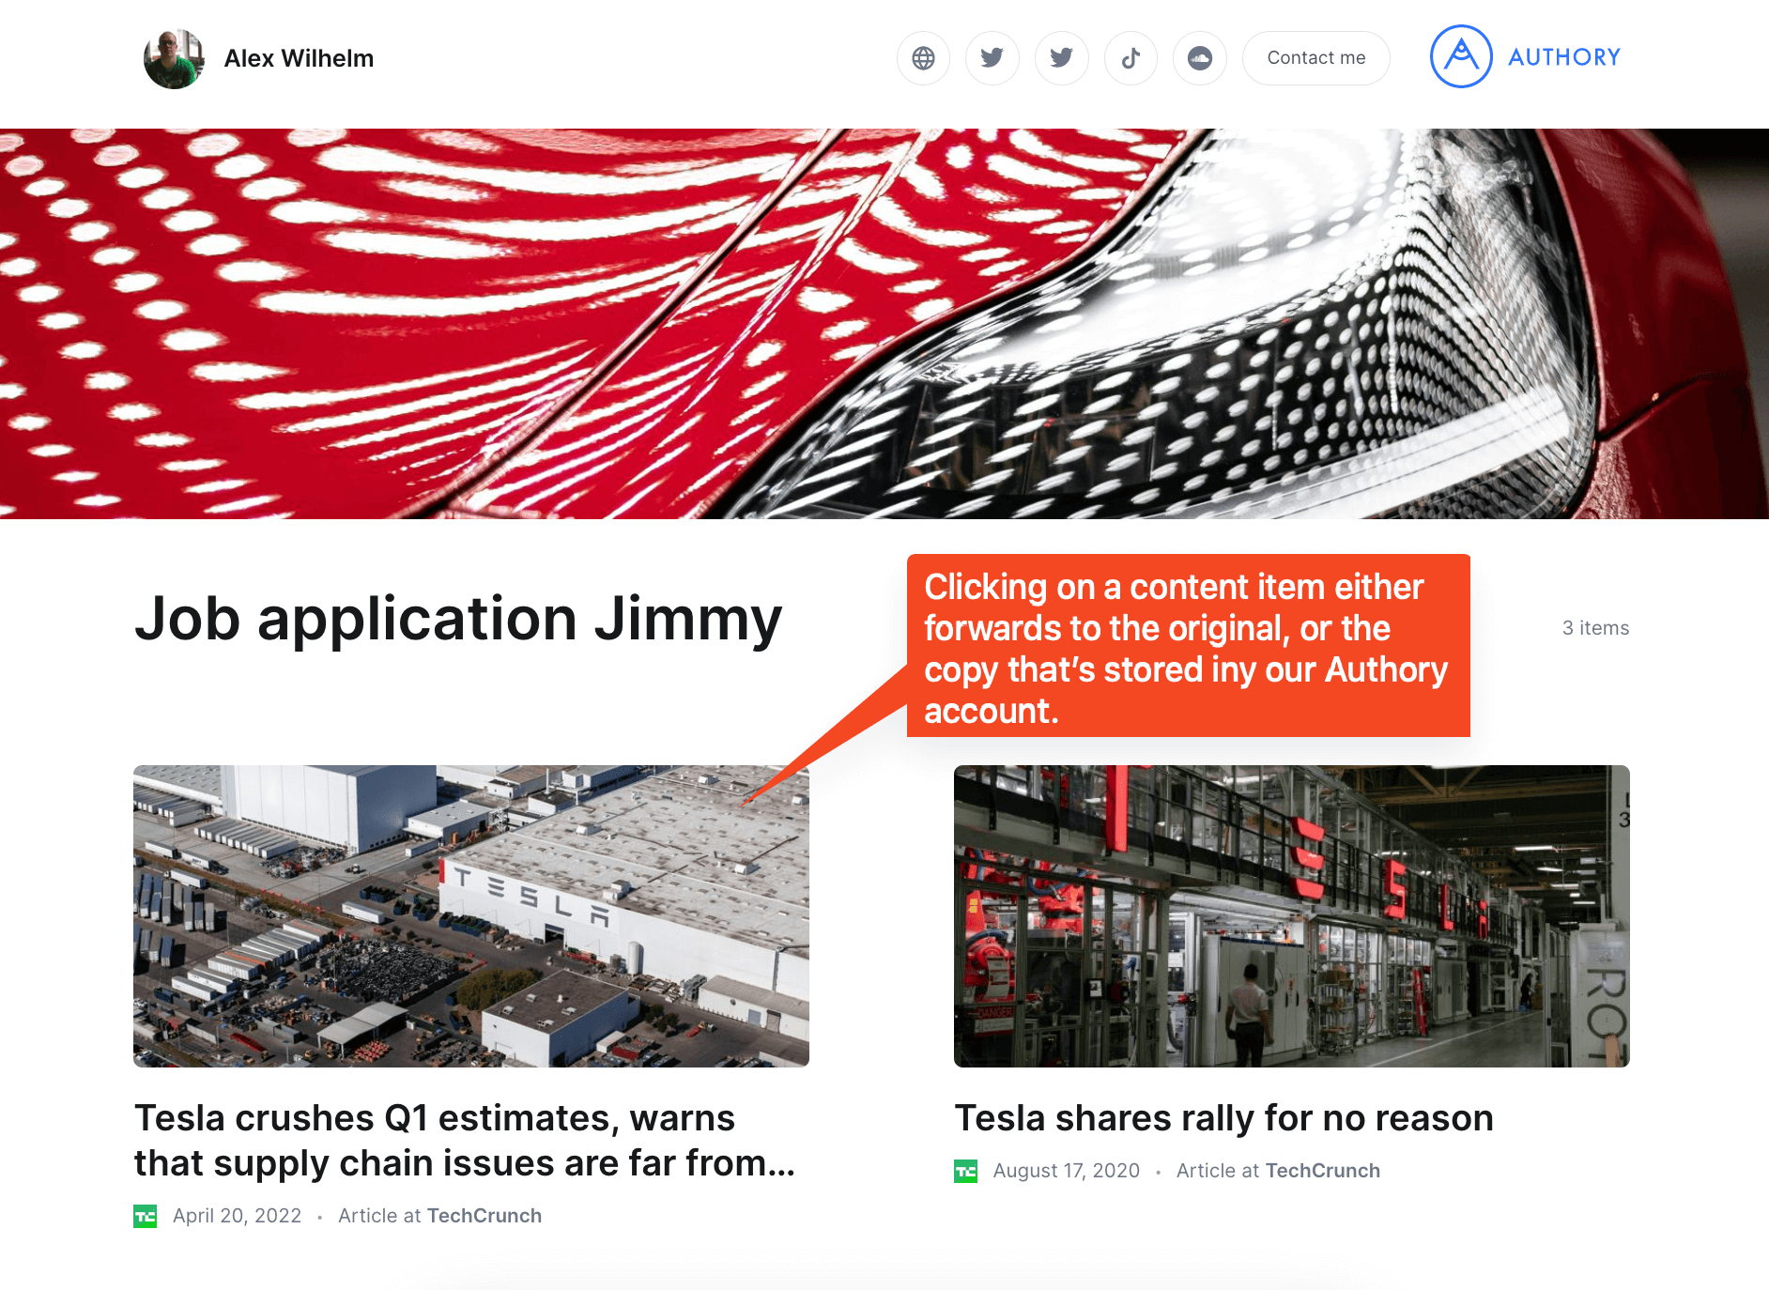
Task: Open the Tesla factory aerial thumbnail
Action: coord(471,915)
